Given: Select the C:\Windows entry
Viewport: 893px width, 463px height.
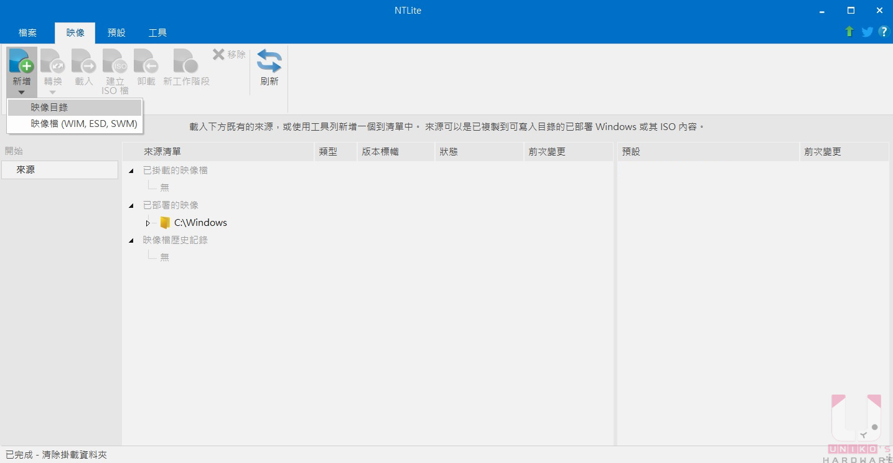Looking at the screenshot, I should coord(200,223).
